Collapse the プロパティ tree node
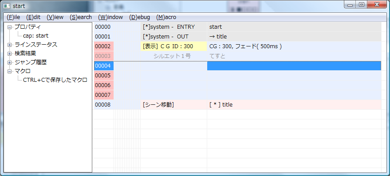Image resolution: width=390 pixels, height=176 pixels. click(x=9, y=27)
